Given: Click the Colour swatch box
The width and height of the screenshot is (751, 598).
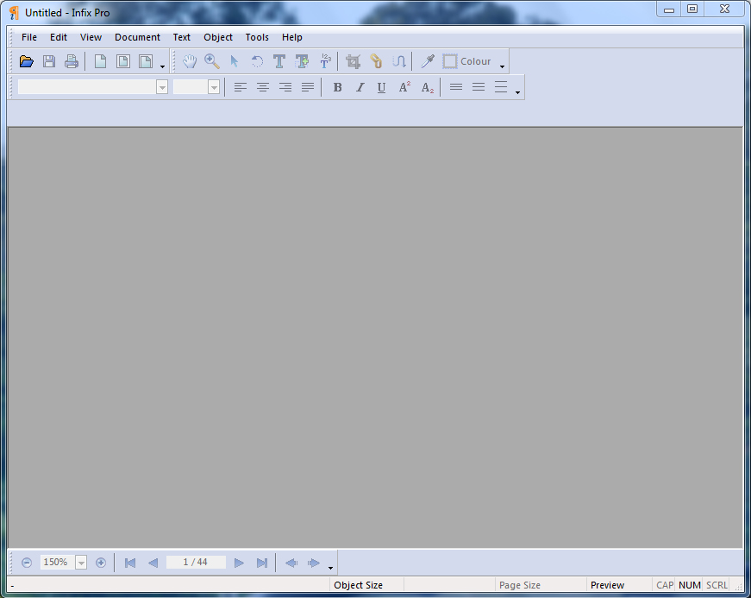Looking at the screenshot, I should tap(450, 61).
